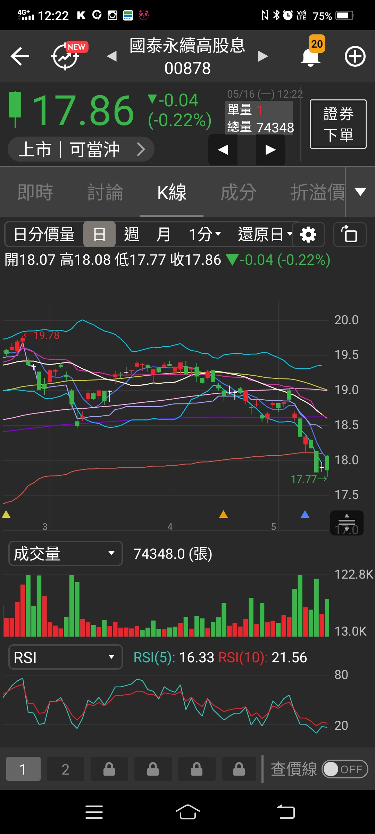Screen dimensions: 375x834
Task: Go to previous stock with left triangle
Action: [112, 56]
